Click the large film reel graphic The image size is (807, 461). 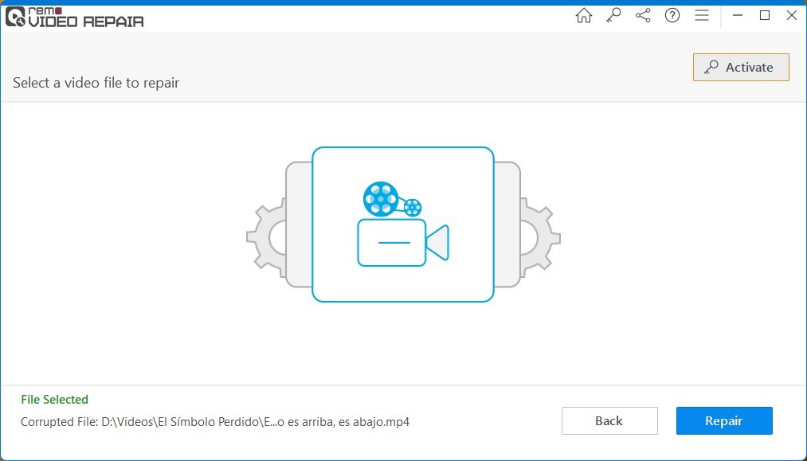tap(380, 197)
